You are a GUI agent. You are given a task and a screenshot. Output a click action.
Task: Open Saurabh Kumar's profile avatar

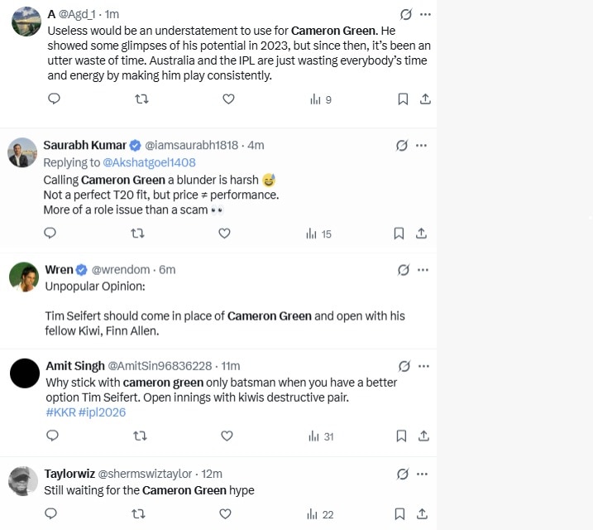[25, 153]
